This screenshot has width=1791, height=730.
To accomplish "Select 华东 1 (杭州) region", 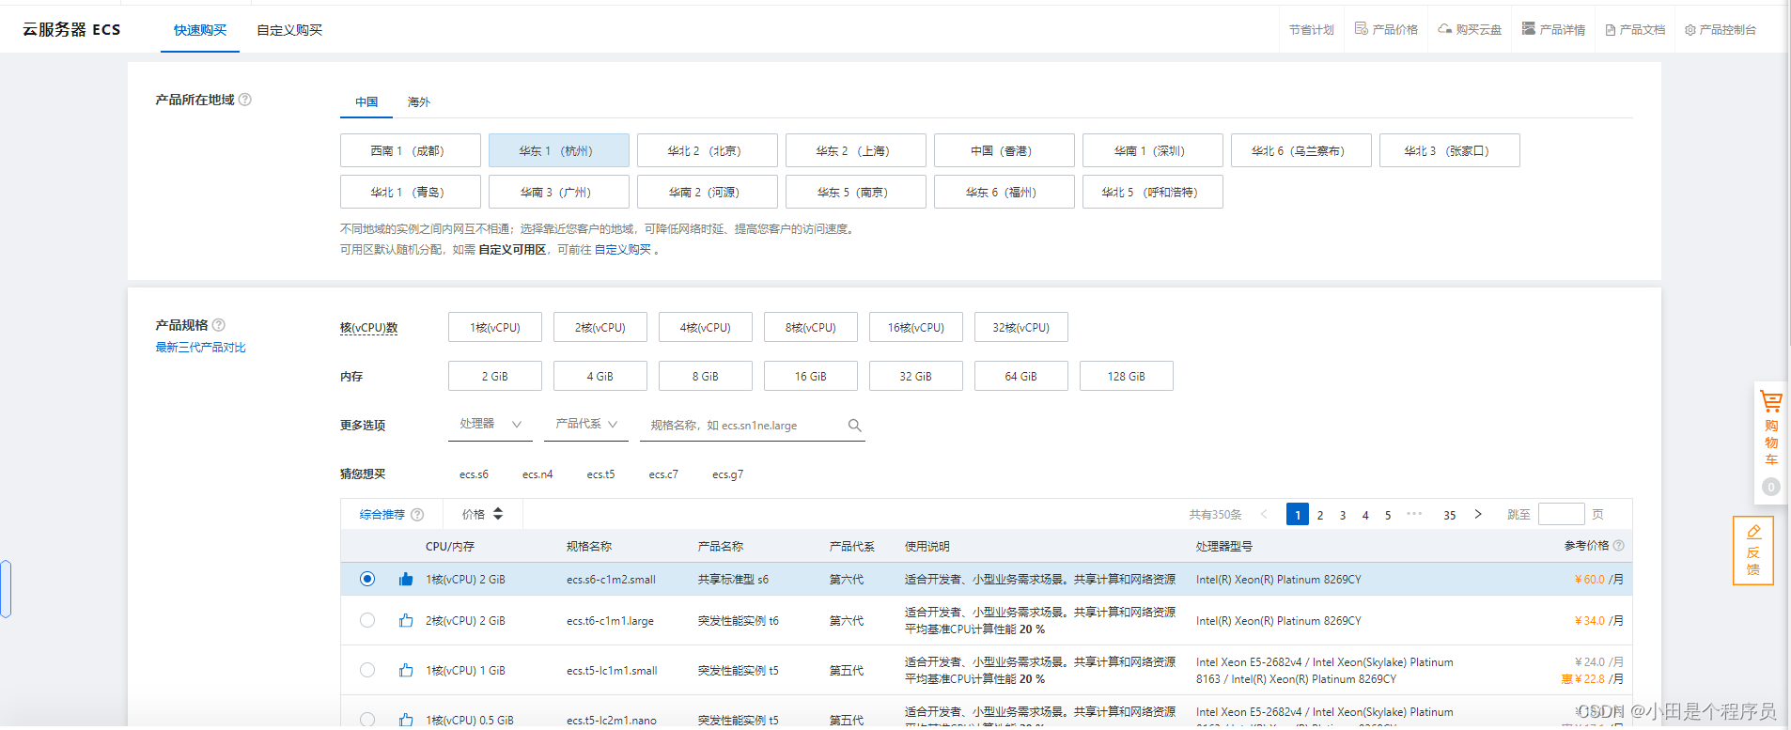I will pos(559,150).
